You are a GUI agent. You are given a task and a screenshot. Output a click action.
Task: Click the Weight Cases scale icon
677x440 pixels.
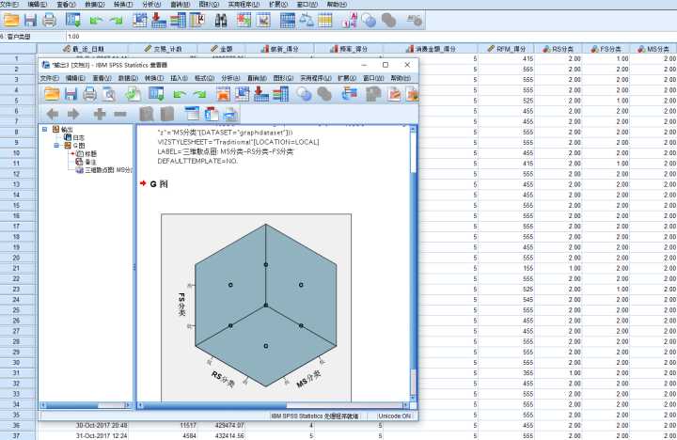click(307, 20)
